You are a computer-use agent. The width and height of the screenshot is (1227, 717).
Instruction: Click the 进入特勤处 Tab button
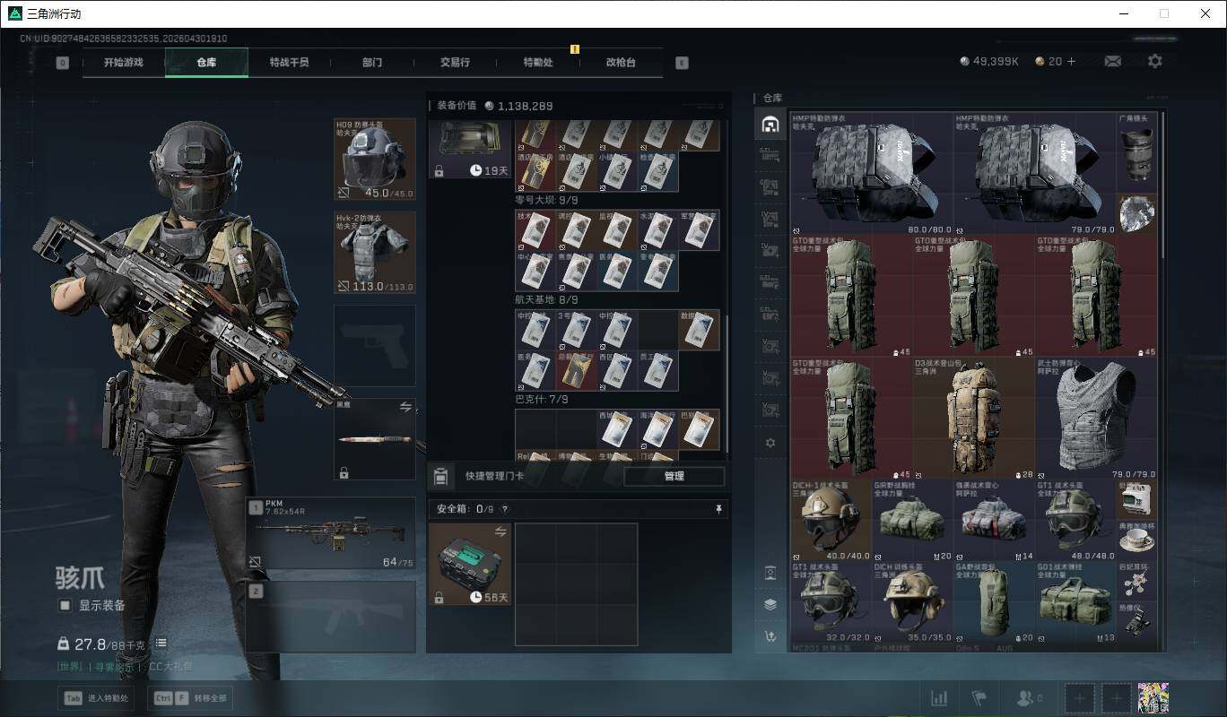coord(95,697)
